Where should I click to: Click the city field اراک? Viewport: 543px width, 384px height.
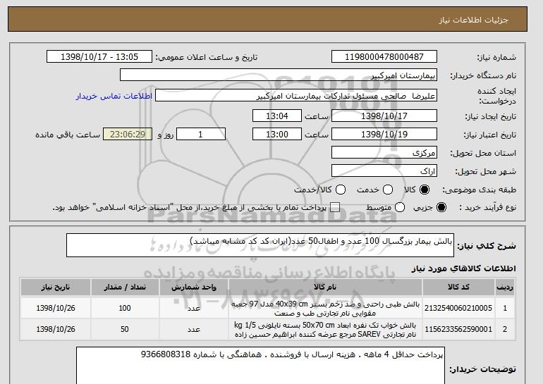[384, 171]
